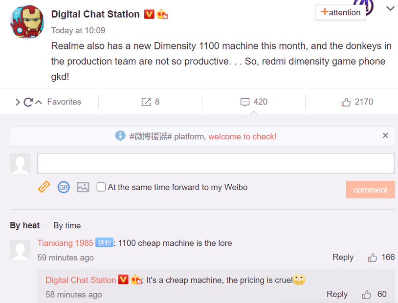The height and width of the screenshot is (303, 398).
Task: Add an image with the picture icon
Action: click(x=83, y=187)
